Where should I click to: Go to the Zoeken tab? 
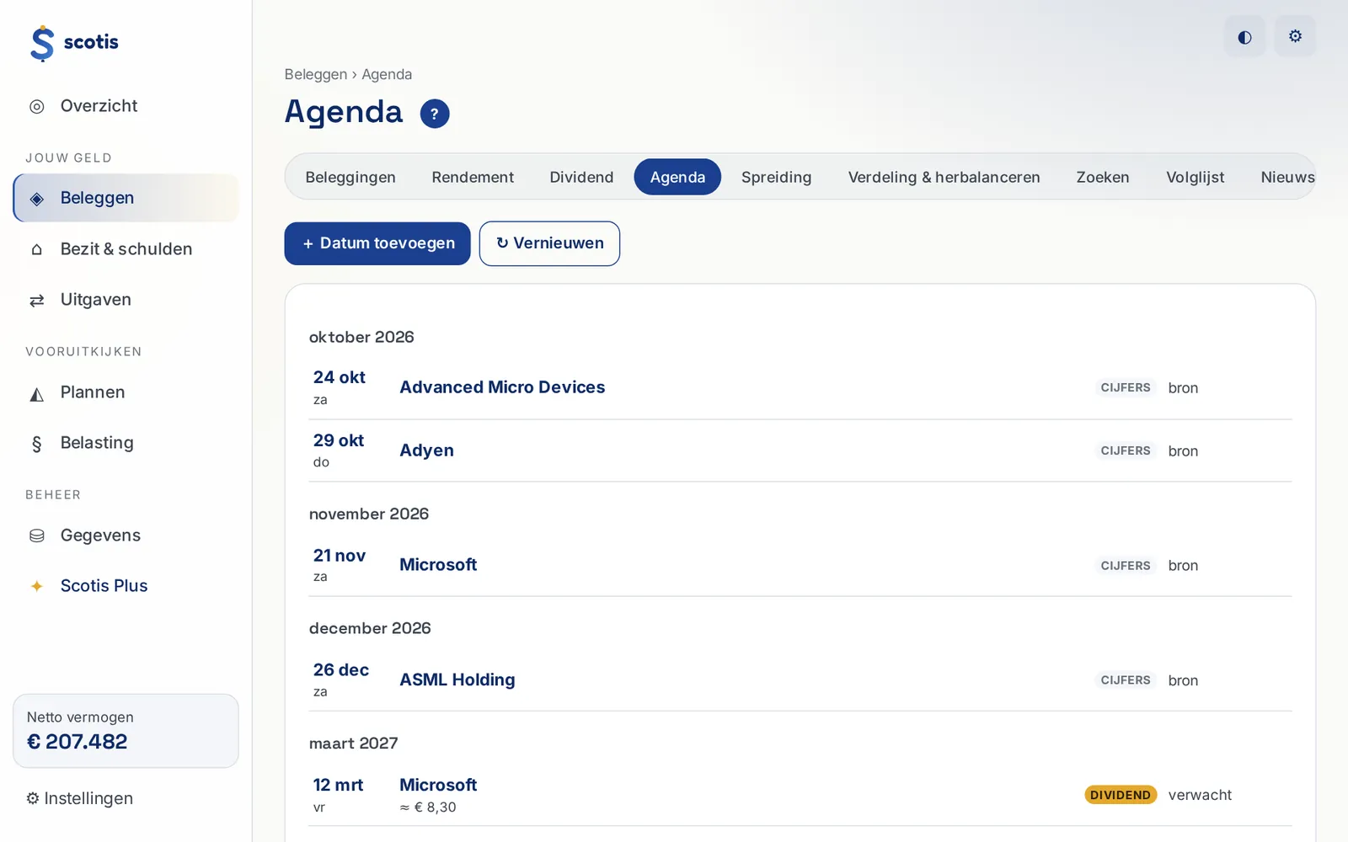point(1103,177)
